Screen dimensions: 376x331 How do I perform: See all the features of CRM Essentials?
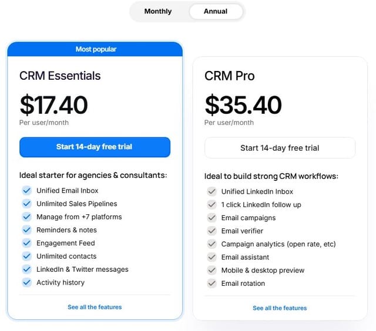tap(95, 307)
